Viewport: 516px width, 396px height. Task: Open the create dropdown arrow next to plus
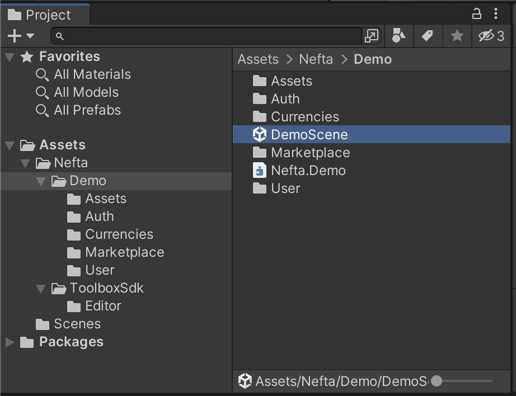pos(30,36)
